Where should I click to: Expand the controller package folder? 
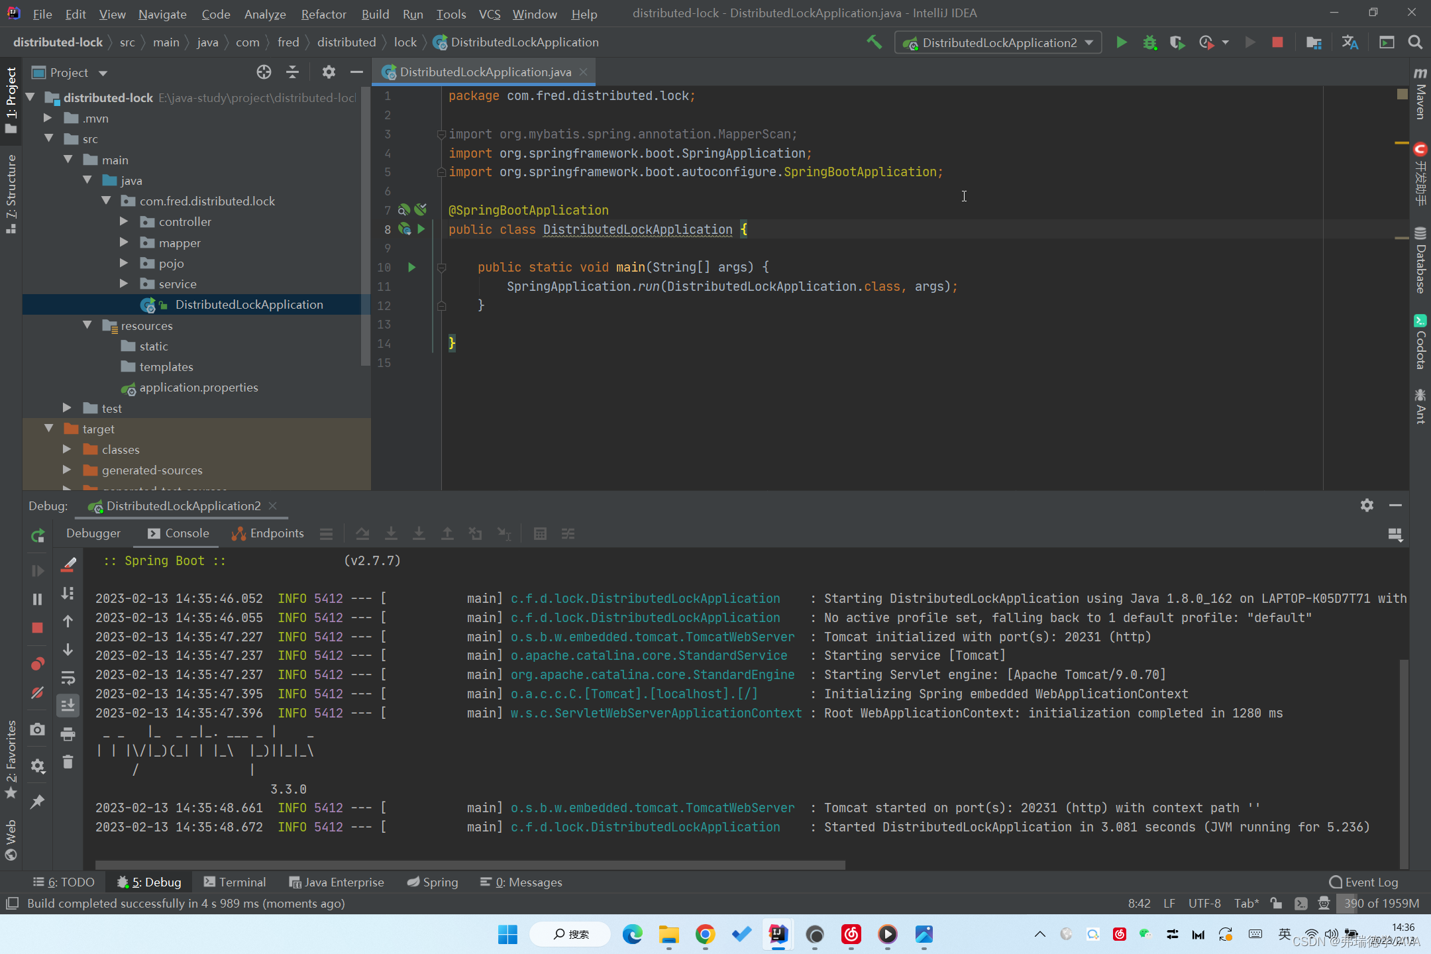124,222
